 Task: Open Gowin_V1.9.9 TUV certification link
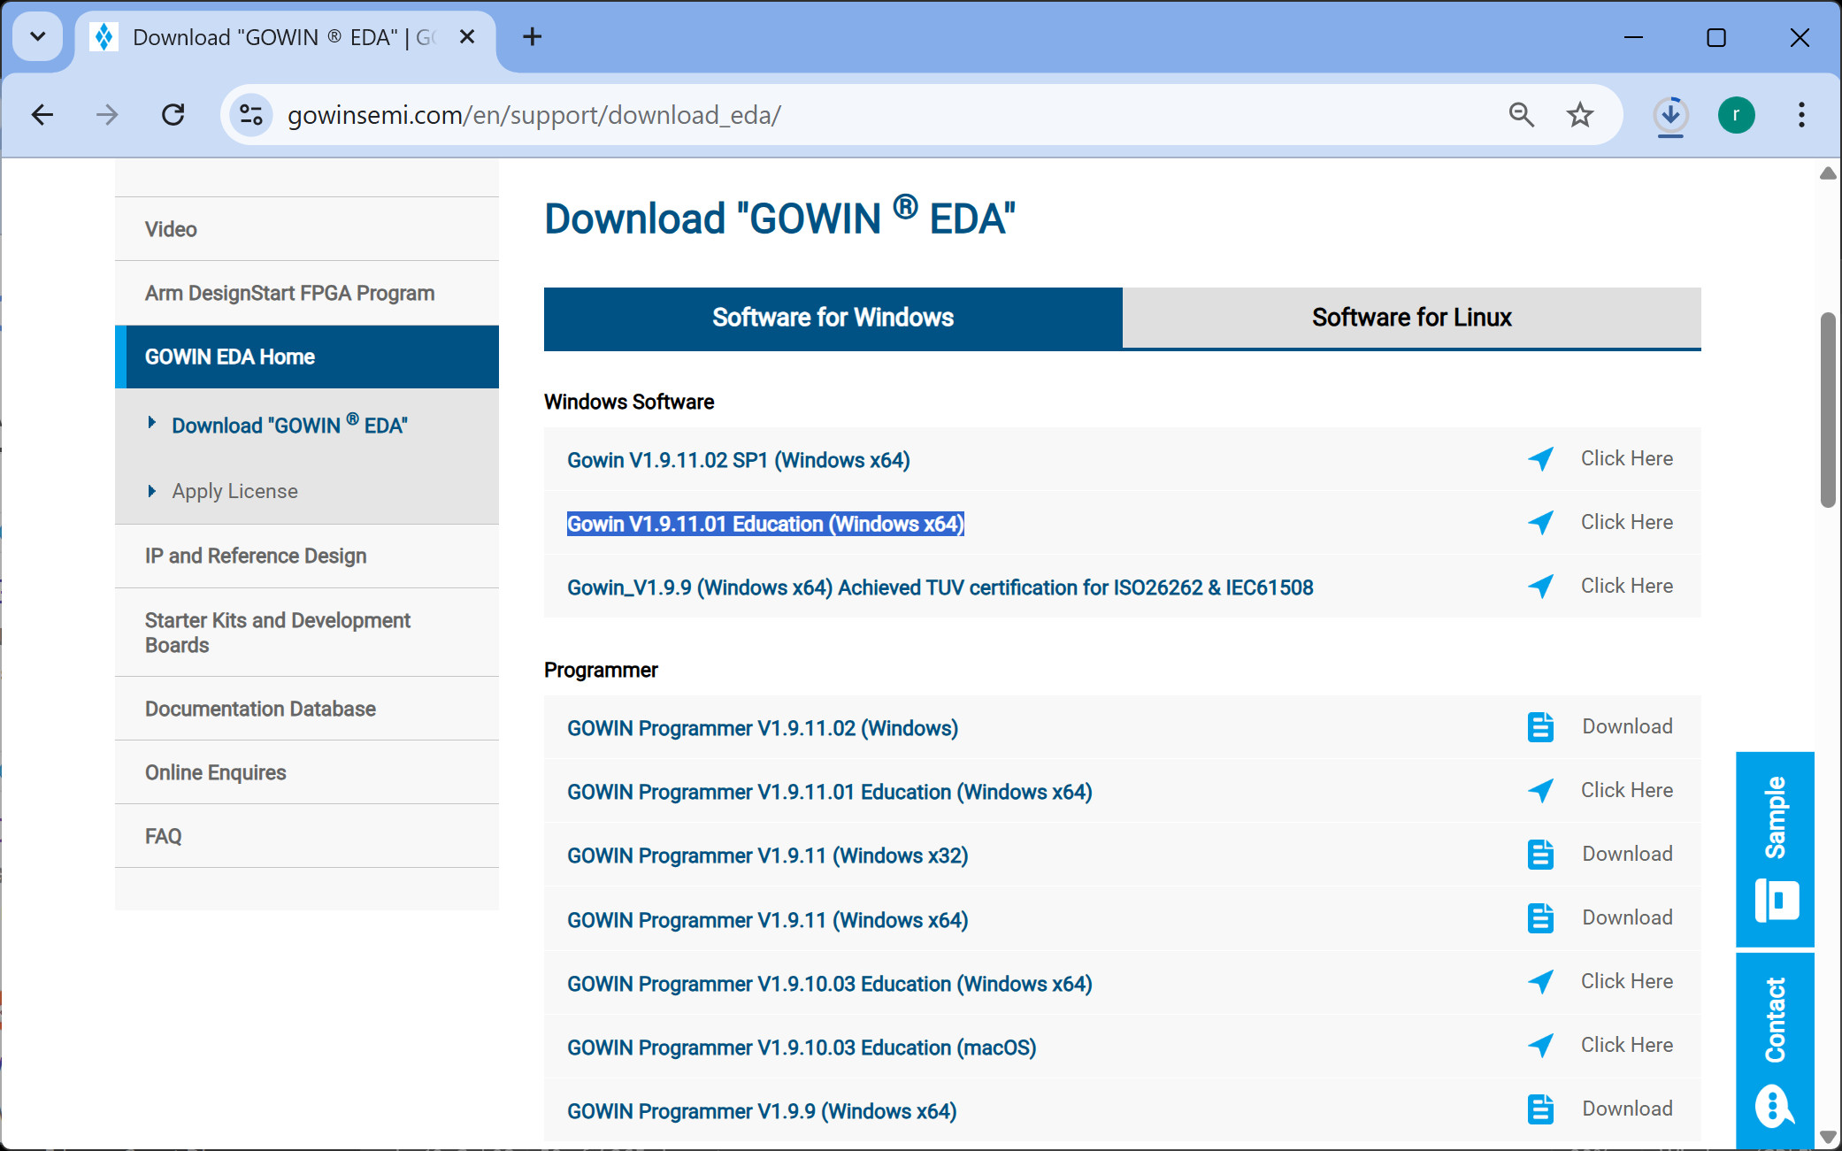[x=940, y=587]
